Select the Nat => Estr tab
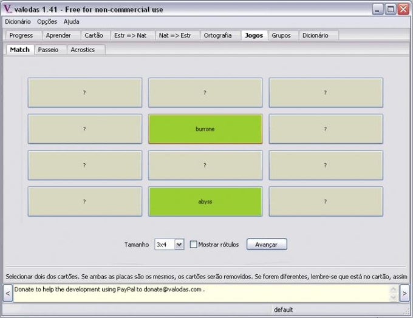The height and width of the screenshot is (318, 413). click(177, 36)
